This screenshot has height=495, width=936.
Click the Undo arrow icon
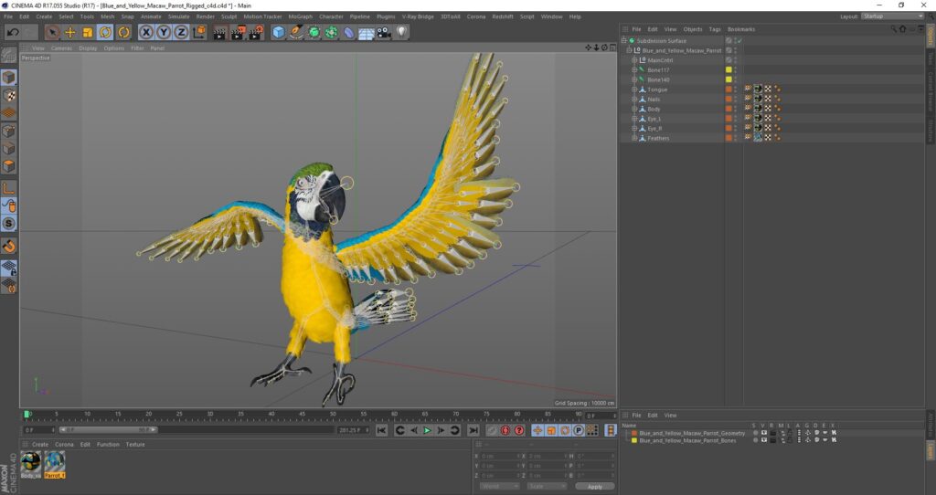tap(13, 32)
